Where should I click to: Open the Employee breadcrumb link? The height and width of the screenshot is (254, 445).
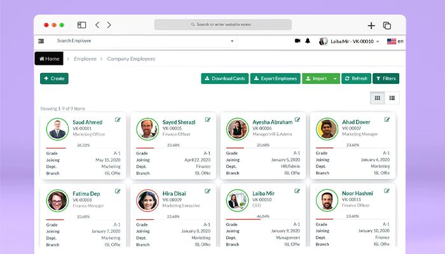pos(85,58)
